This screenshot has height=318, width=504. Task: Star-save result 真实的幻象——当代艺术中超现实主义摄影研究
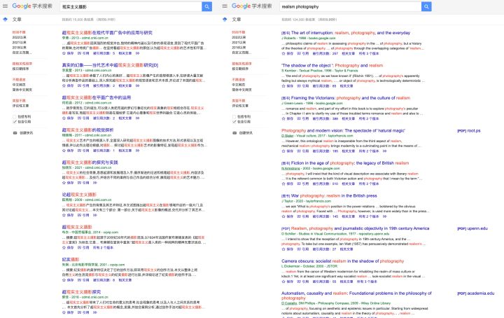pos(64,86)
